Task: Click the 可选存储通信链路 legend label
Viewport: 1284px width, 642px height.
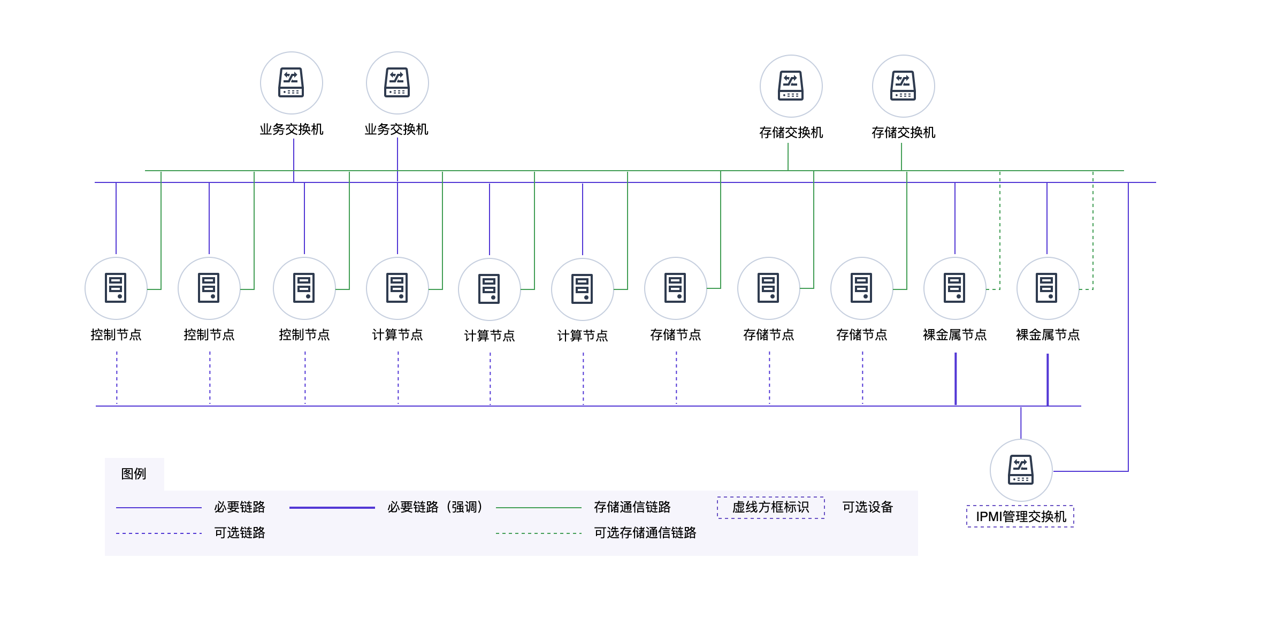Action: (x=645, y=533)
